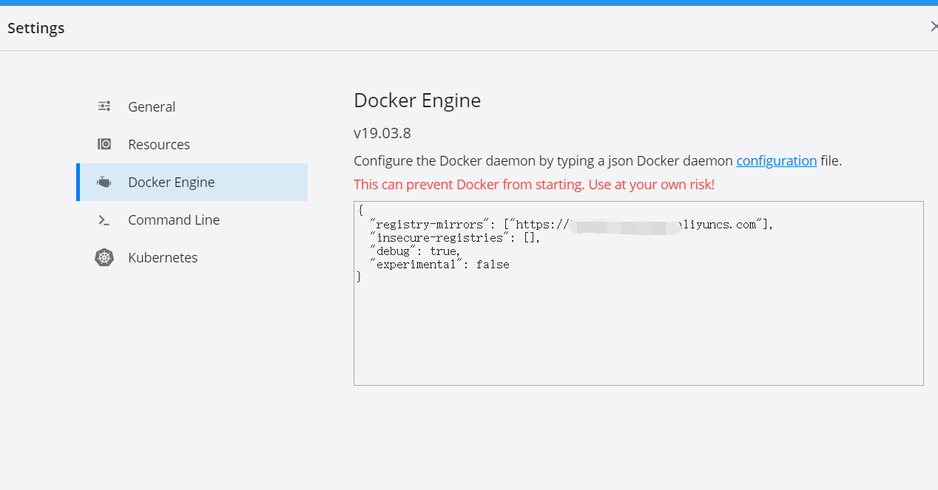
Task: Select the Kubernetes helm icon
Action: click(104, 257)
